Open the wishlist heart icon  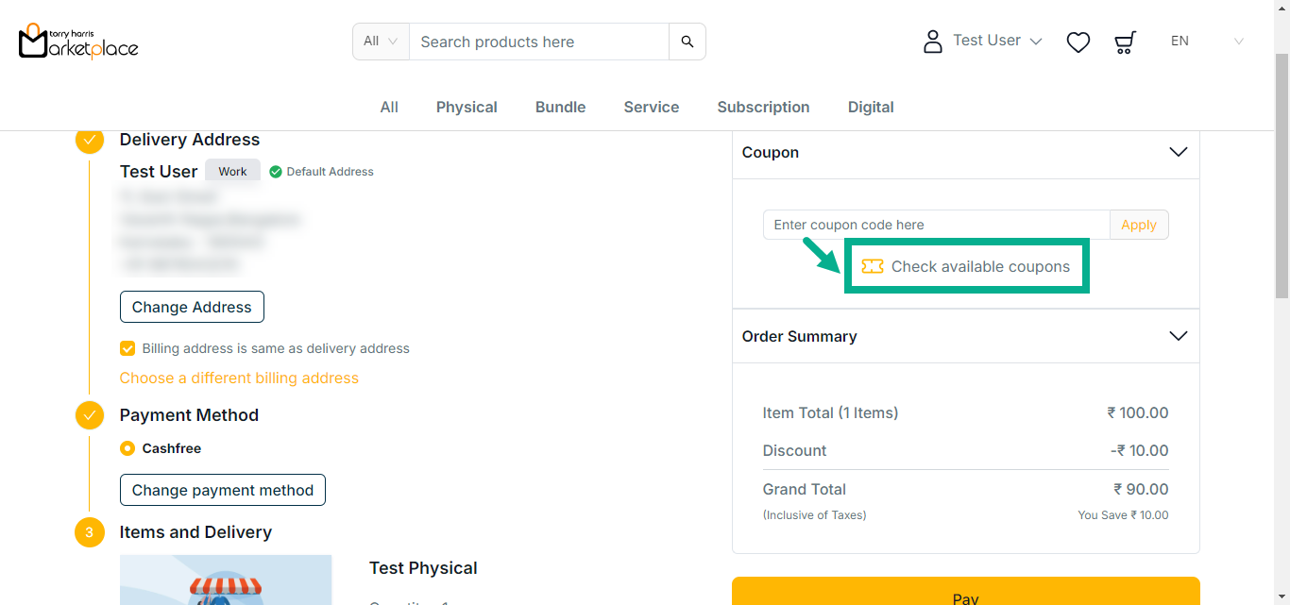(x=1078, y=42)
